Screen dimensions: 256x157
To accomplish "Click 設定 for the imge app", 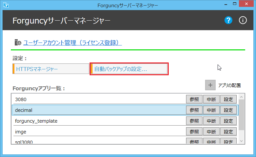I will click(x=228, y=131).
